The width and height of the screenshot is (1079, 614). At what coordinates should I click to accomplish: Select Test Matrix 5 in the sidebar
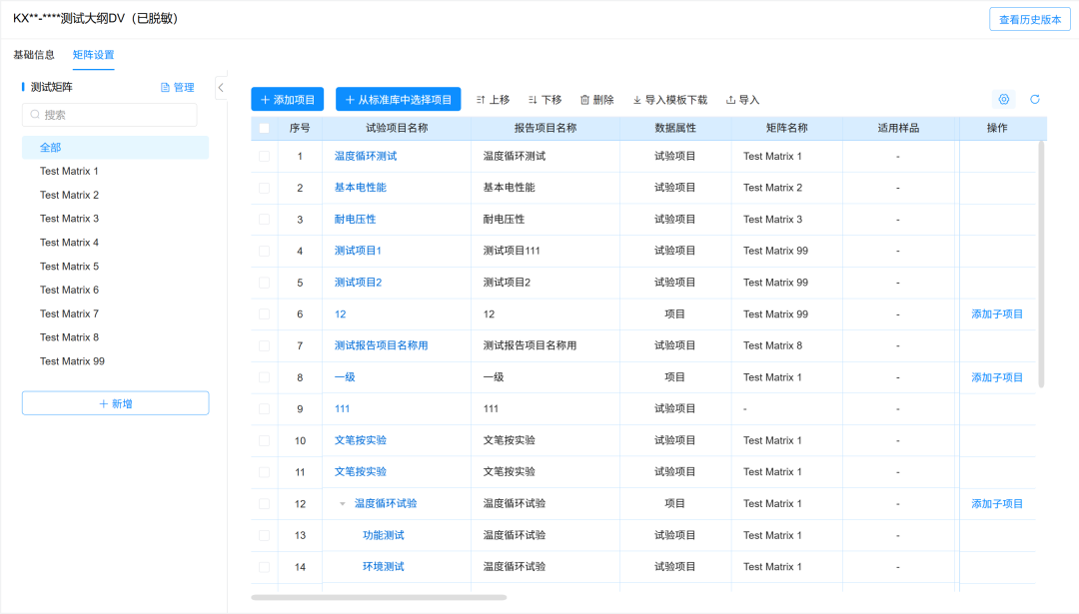click(x=70, y=266)
